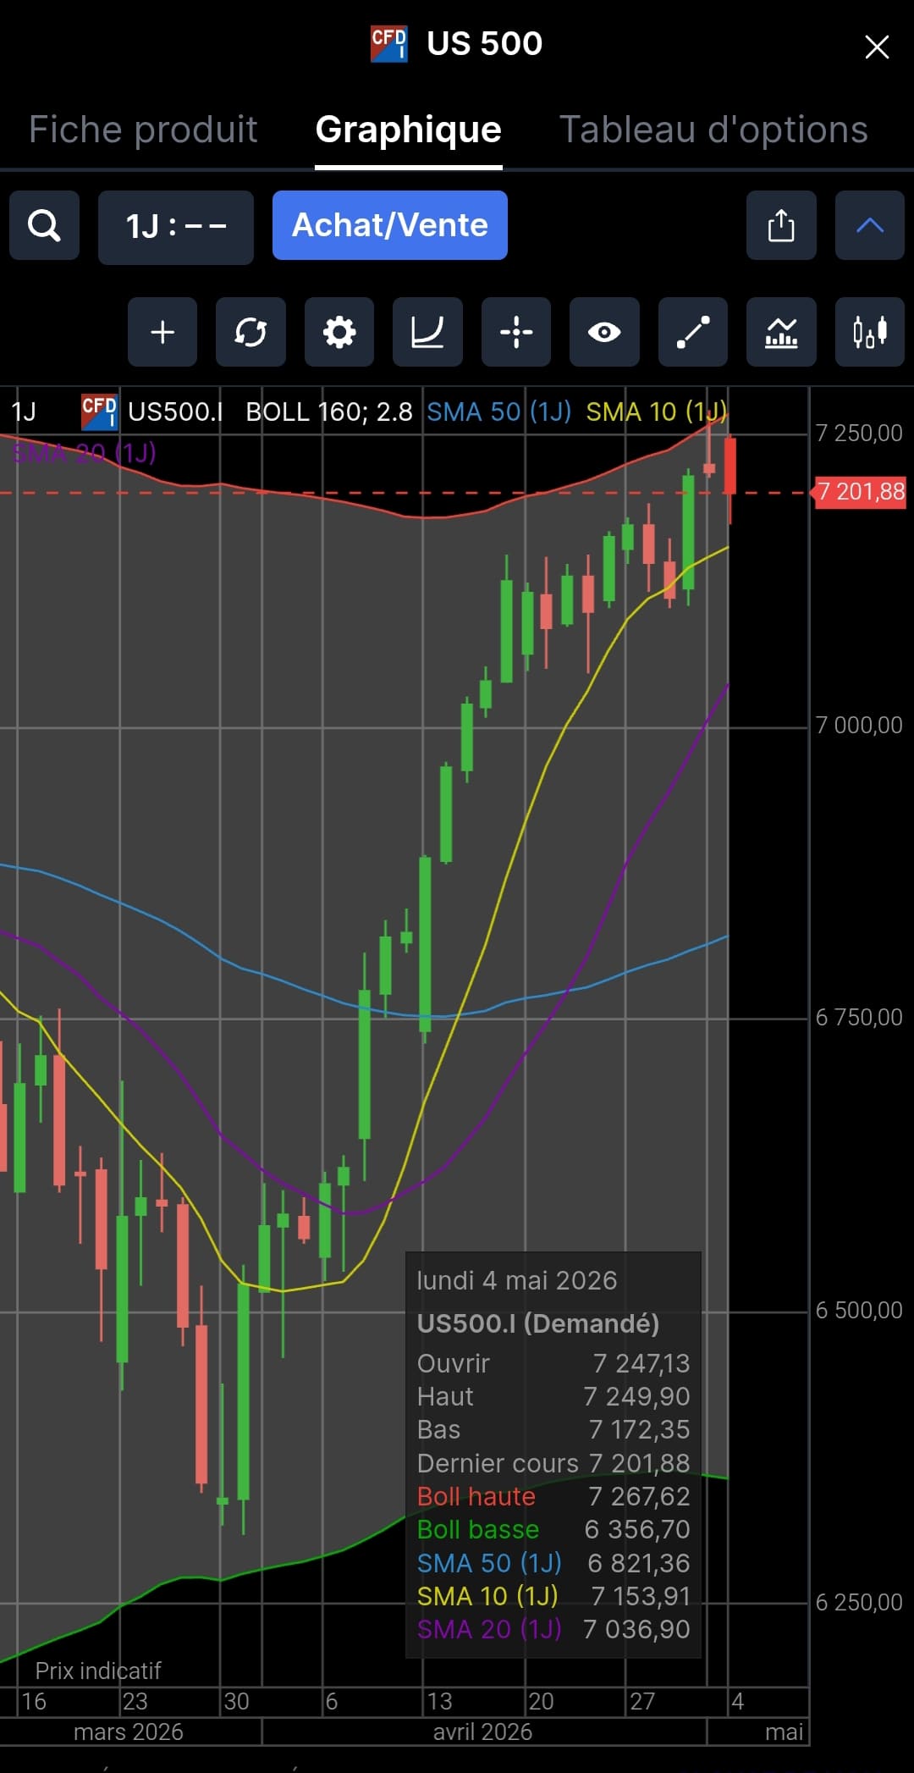
Task: Select the trend line drawing tool
Action: (x=693, y=332)
